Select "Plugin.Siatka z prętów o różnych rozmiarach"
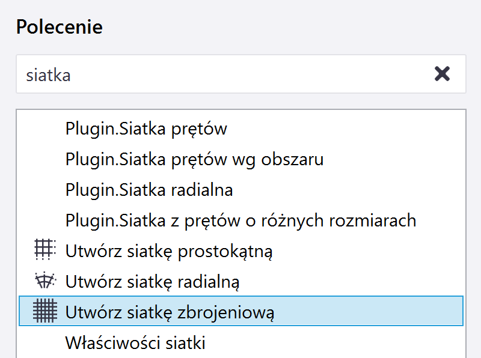 click(240, 220)
